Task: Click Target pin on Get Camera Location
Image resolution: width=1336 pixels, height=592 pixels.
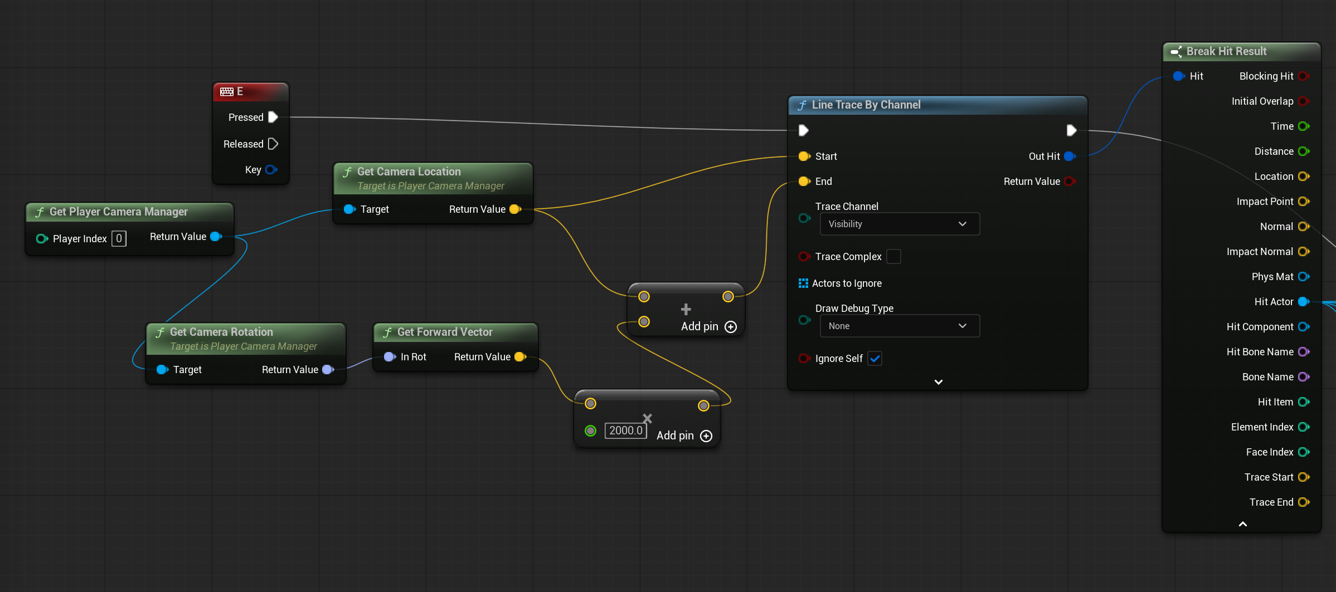Action: point(349,209)
